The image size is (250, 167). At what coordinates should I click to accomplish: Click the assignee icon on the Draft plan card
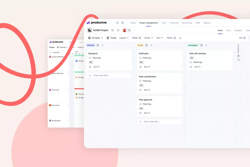point(140,67)
